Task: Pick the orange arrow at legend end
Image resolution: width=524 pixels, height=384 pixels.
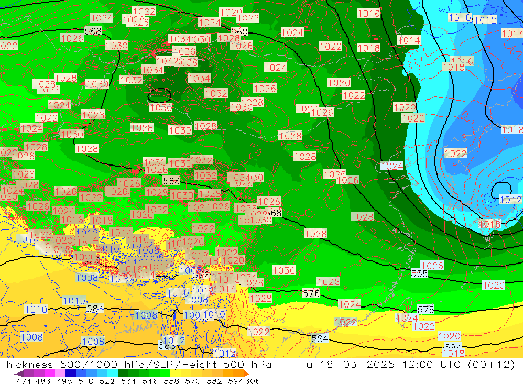Action: 246,374
